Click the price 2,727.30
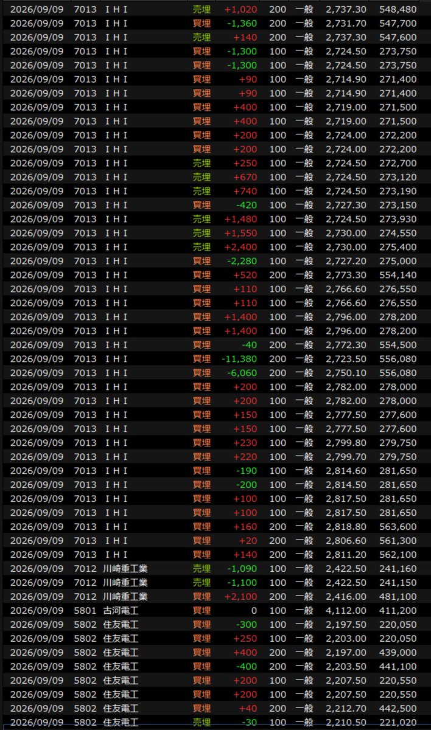 click(346, 205)
